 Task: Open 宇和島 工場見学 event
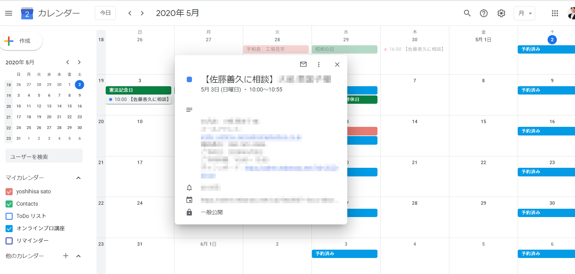(276, 49)
